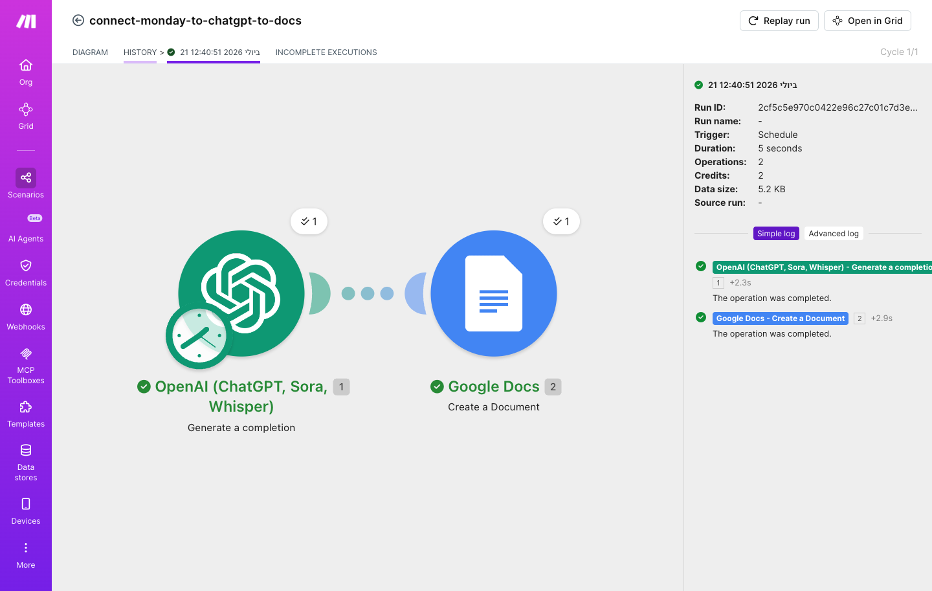Click the +2.3s timing in the OpenAI log
The height and width of the screenshot is (591, 932).
pos(740,283)
